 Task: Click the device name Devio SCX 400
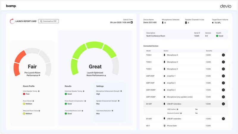[x=150, y=22]
